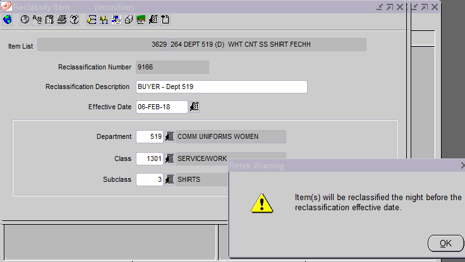The image size is (465, 262).
Task: Click the mailbox toolbar icon
Action: click(129, 20)
